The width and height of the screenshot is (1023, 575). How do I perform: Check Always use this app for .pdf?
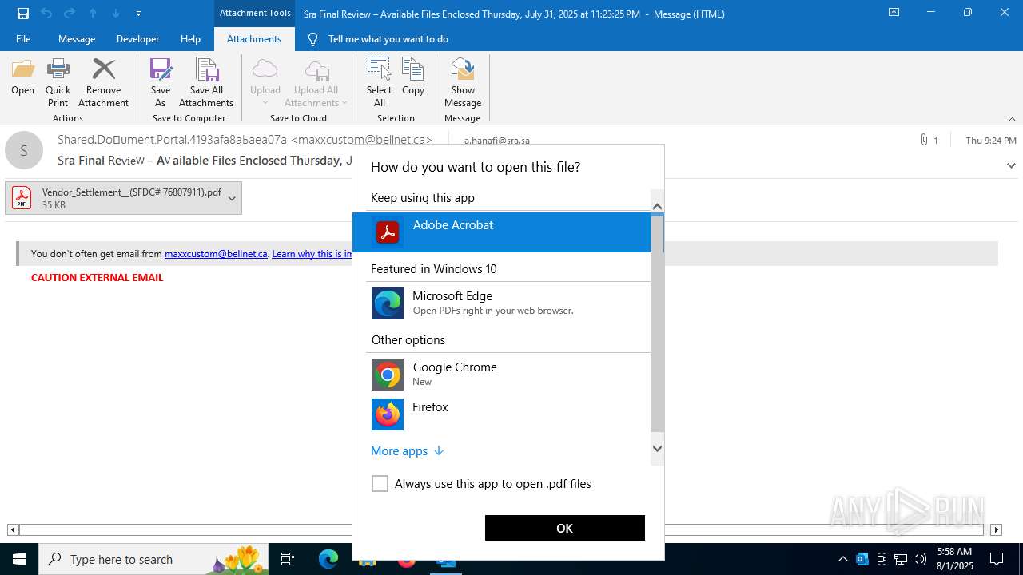tap(380, 484)
